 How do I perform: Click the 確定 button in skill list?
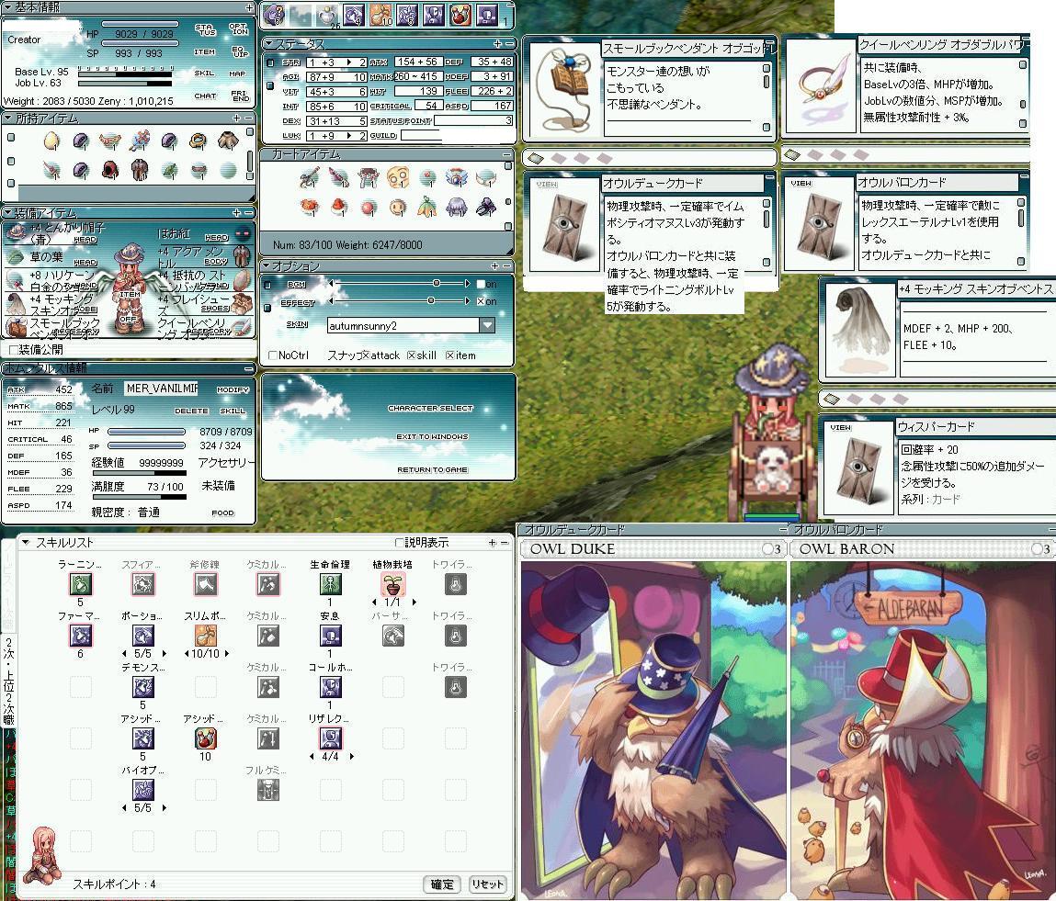[442, 884]
